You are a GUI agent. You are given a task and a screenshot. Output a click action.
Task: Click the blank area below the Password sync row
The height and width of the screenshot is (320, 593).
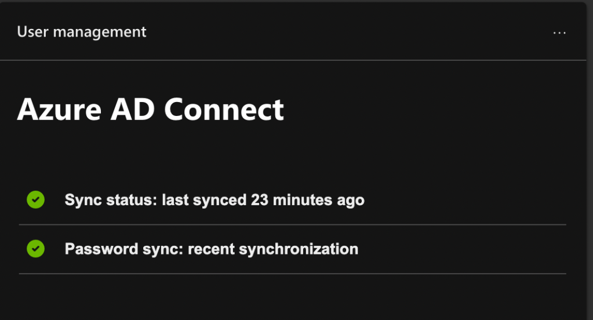(x=290, y=297)
